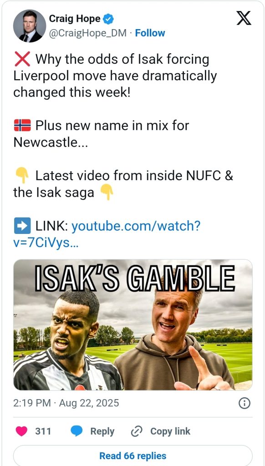
Task: Click the blue verified badge icon
Action: (108, 19)
